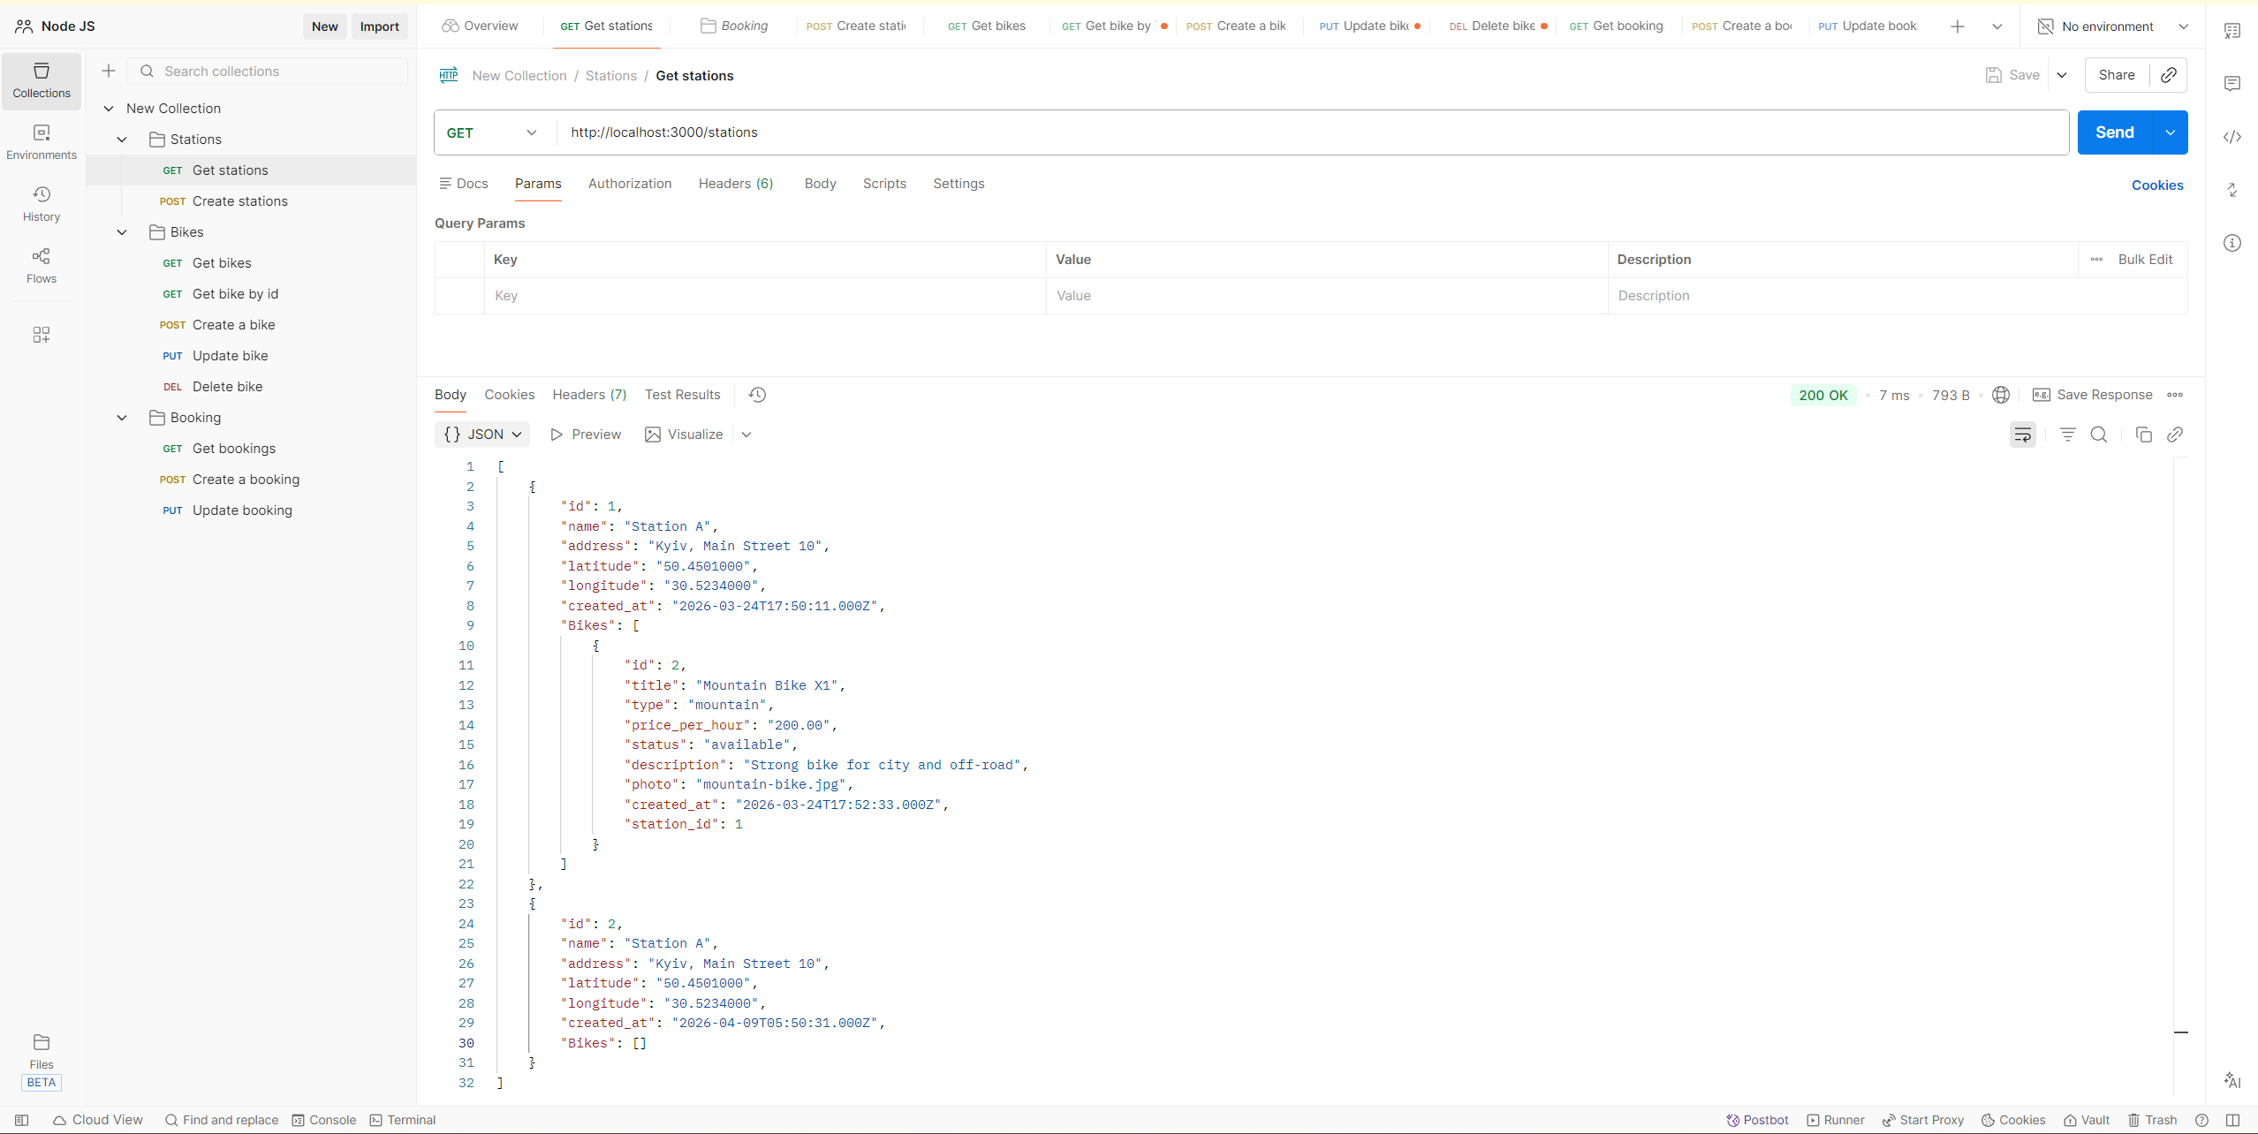
Task: Copy the request link icon beside Share
Action: [x=2169, y=75]
